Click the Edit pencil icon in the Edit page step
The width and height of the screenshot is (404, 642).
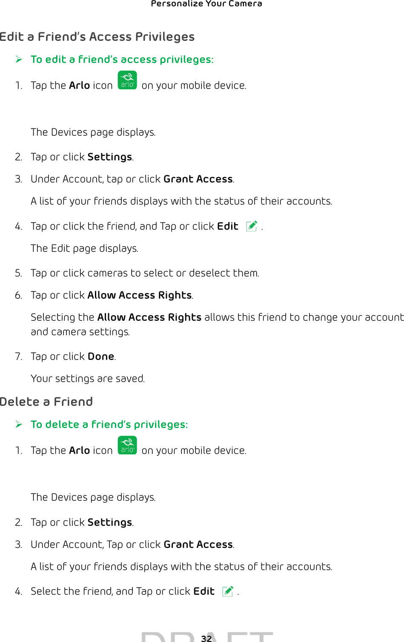click(x=252, y=226)
